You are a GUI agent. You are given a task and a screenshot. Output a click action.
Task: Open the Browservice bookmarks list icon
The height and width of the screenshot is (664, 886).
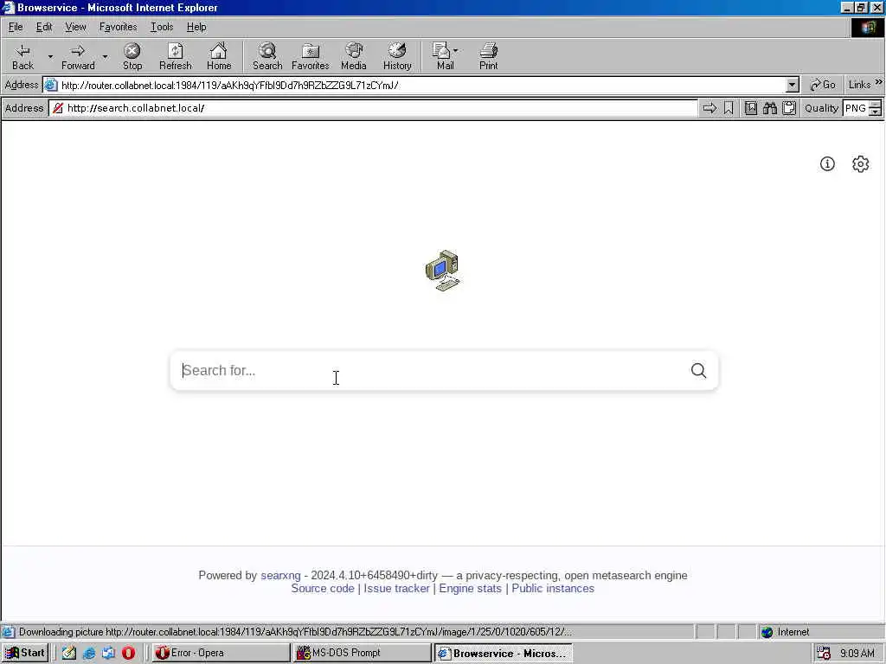750,108
